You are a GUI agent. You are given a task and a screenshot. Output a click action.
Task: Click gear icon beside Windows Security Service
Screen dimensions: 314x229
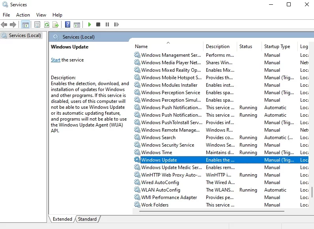click(x=137, y=145)
